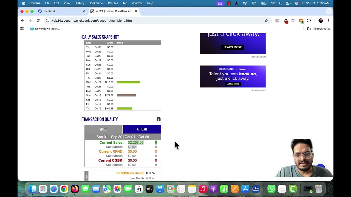This screenshot has width=351, height=197.
Task: Click the Current CGBK label
Action: click(111, 161)
